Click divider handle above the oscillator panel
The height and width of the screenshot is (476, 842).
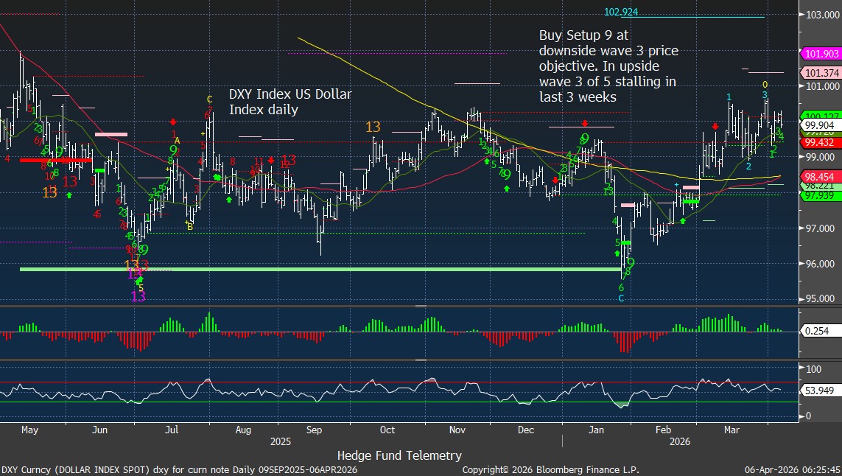[421, 360]
